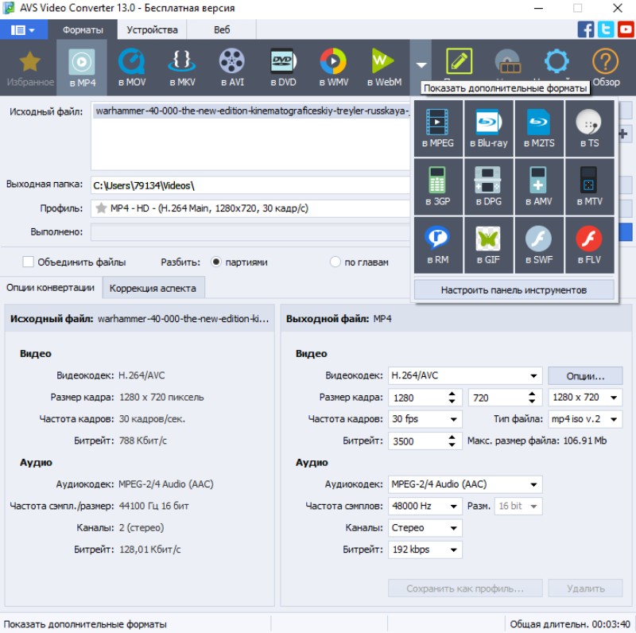Select the warhammer source file entry
This screenshot has width=636, height=633.
[251, 111]
